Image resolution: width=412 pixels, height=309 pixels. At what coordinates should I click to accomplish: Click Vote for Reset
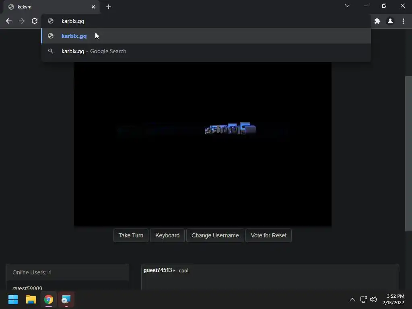(268, 235)
